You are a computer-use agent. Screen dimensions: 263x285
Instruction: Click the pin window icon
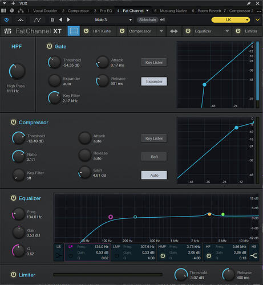pyautogui.click(x=249, y=3)
